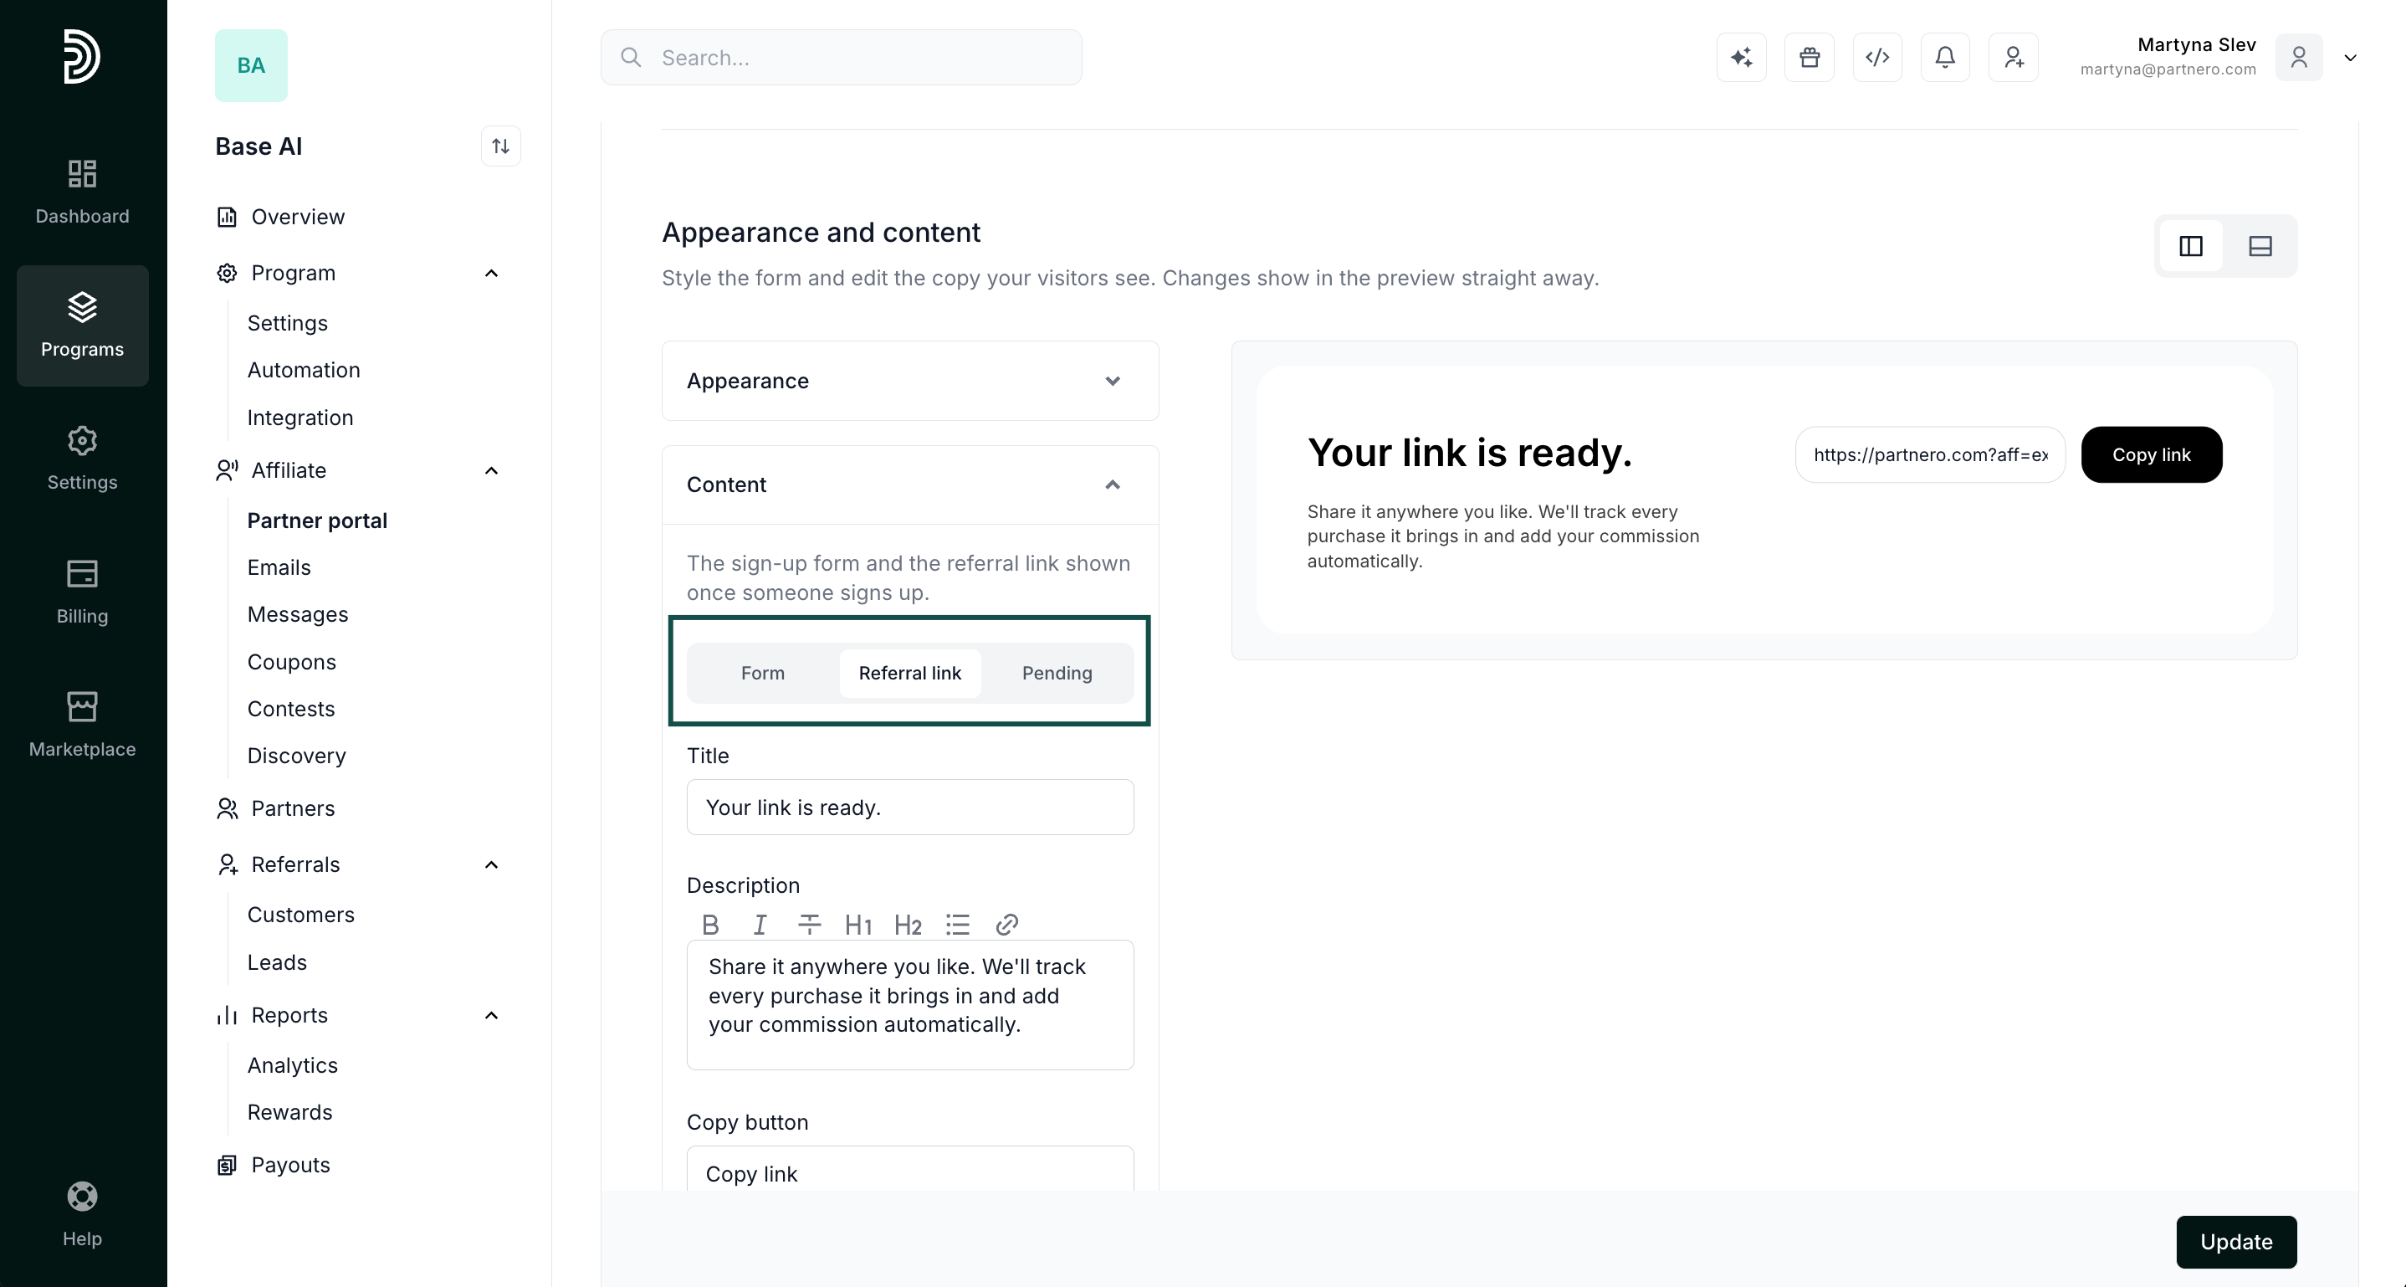
Task: Insert bullet list in Description editor
Action: (957, 925)
